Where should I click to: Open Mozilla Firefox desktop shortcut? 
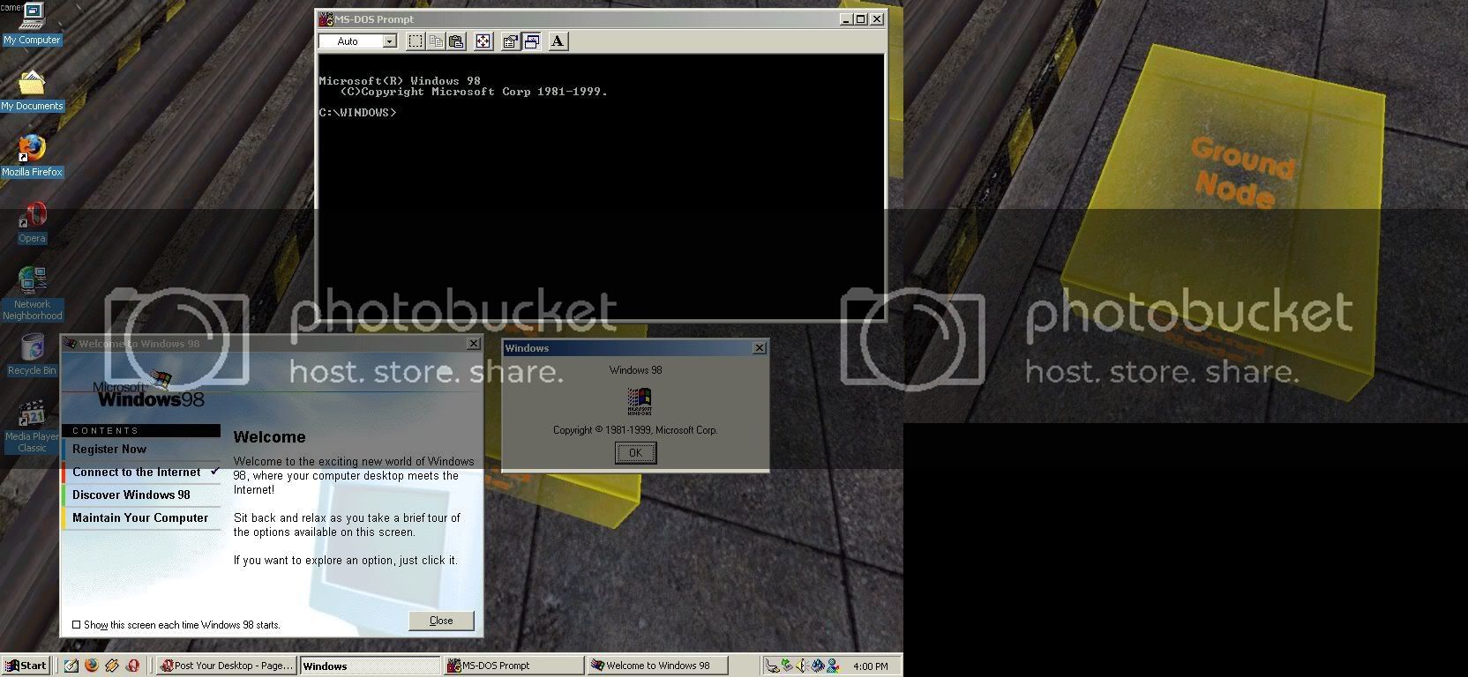pyautogui.click(x=32, y=150)
